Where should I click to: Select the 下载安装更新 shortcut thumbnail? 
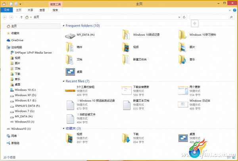click(127, 90)
